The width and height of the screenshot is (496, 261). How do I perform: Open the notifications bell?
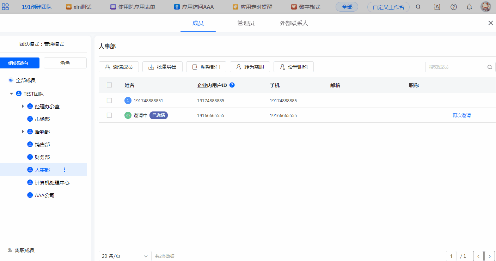469,7
